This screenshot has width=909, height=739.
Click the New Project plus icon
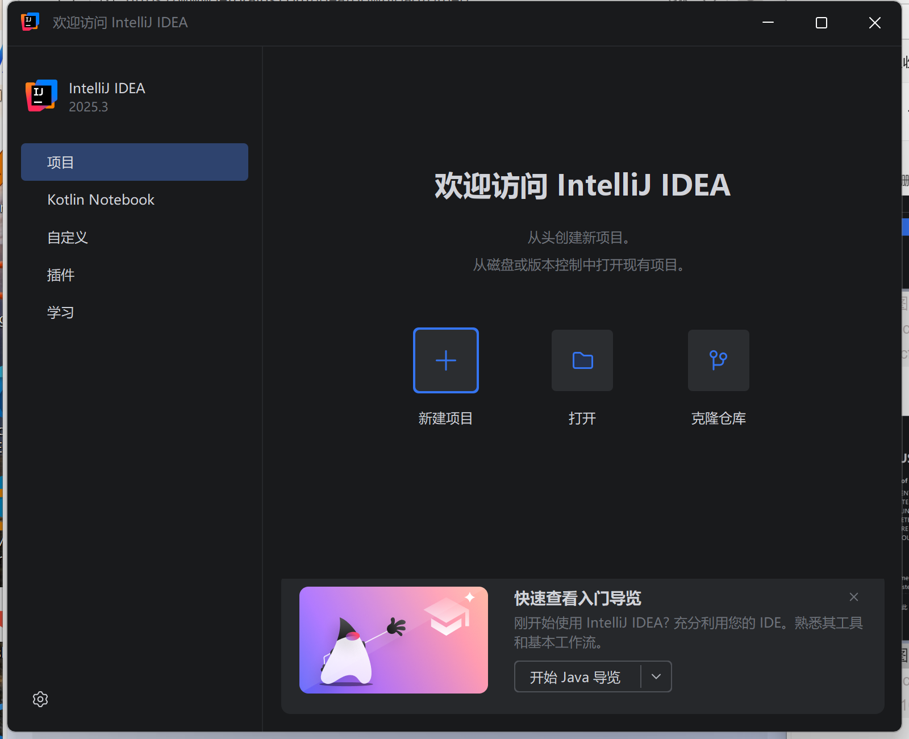point(446,360)
